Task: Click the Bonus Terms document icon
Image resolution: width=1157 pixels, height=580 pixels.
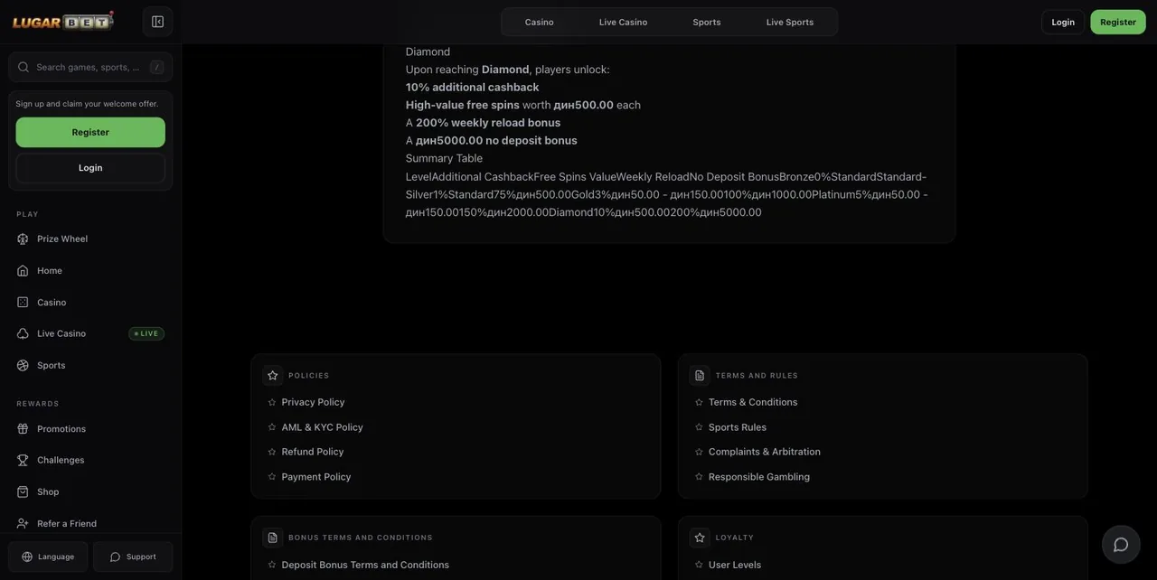Action: (x=273, y=538)
